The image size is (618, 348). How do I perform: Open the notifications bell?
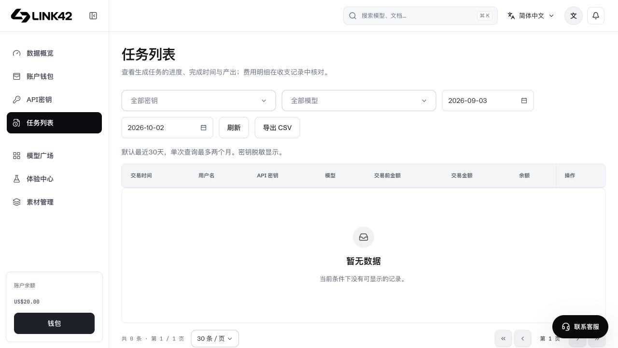pyautogui.click(x=596, y=15)
